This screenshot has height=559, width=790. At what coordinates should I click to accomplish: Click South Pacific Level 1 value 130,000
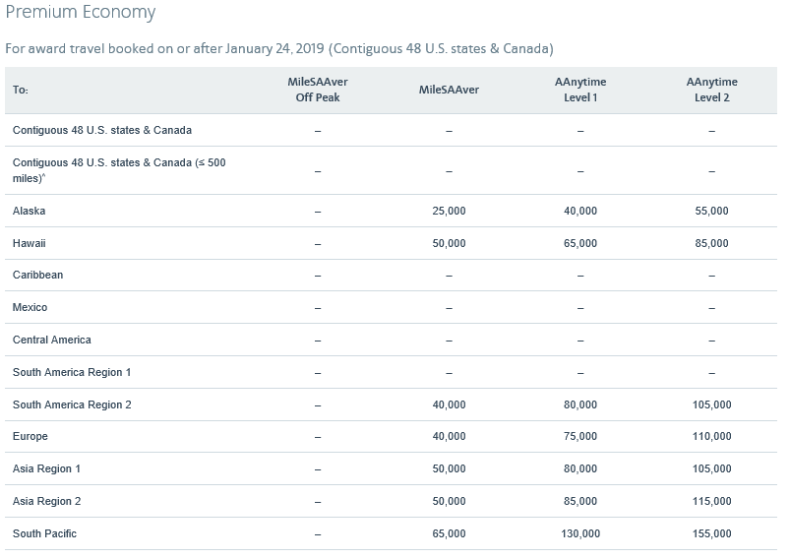580,533
